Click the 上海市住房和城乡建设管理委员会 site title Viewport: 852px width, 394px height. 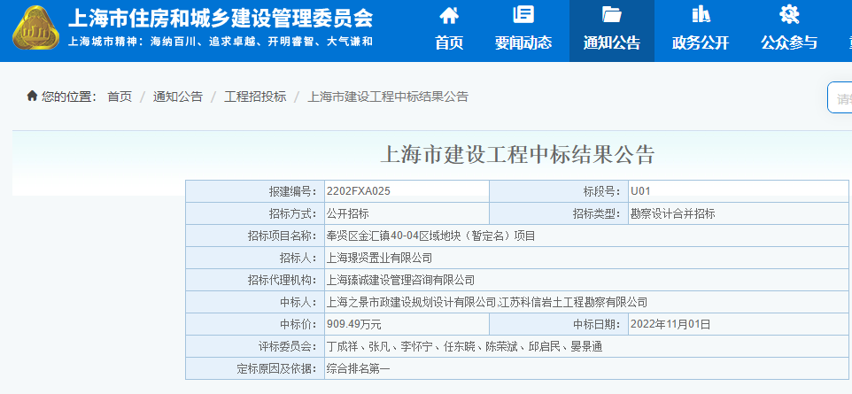coord(221,19)
